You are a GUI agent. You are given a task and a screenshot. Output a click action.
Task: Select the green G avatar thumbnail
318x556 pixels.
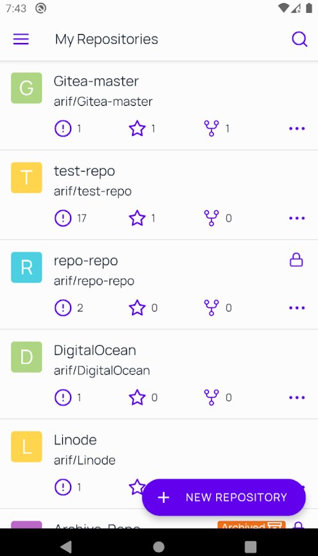point(27,88)
